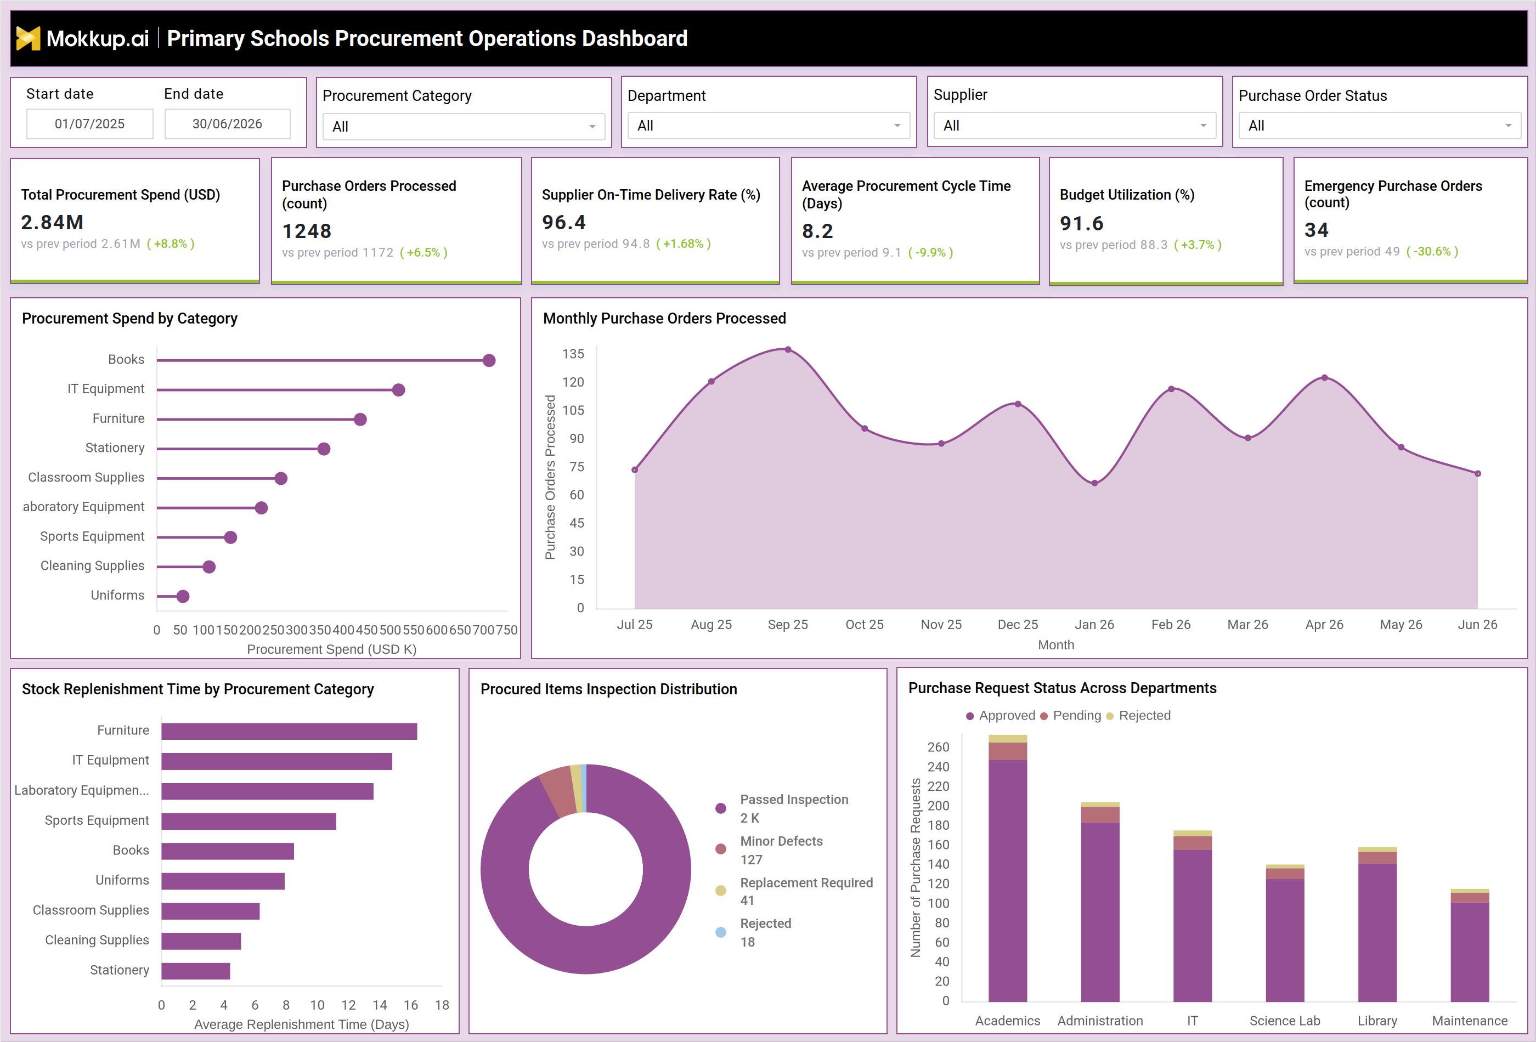The height and width of the screenshot is (1042, 1536).
Task: Click the Replacement Required legend swatch
Action: [x=721, y=891]
